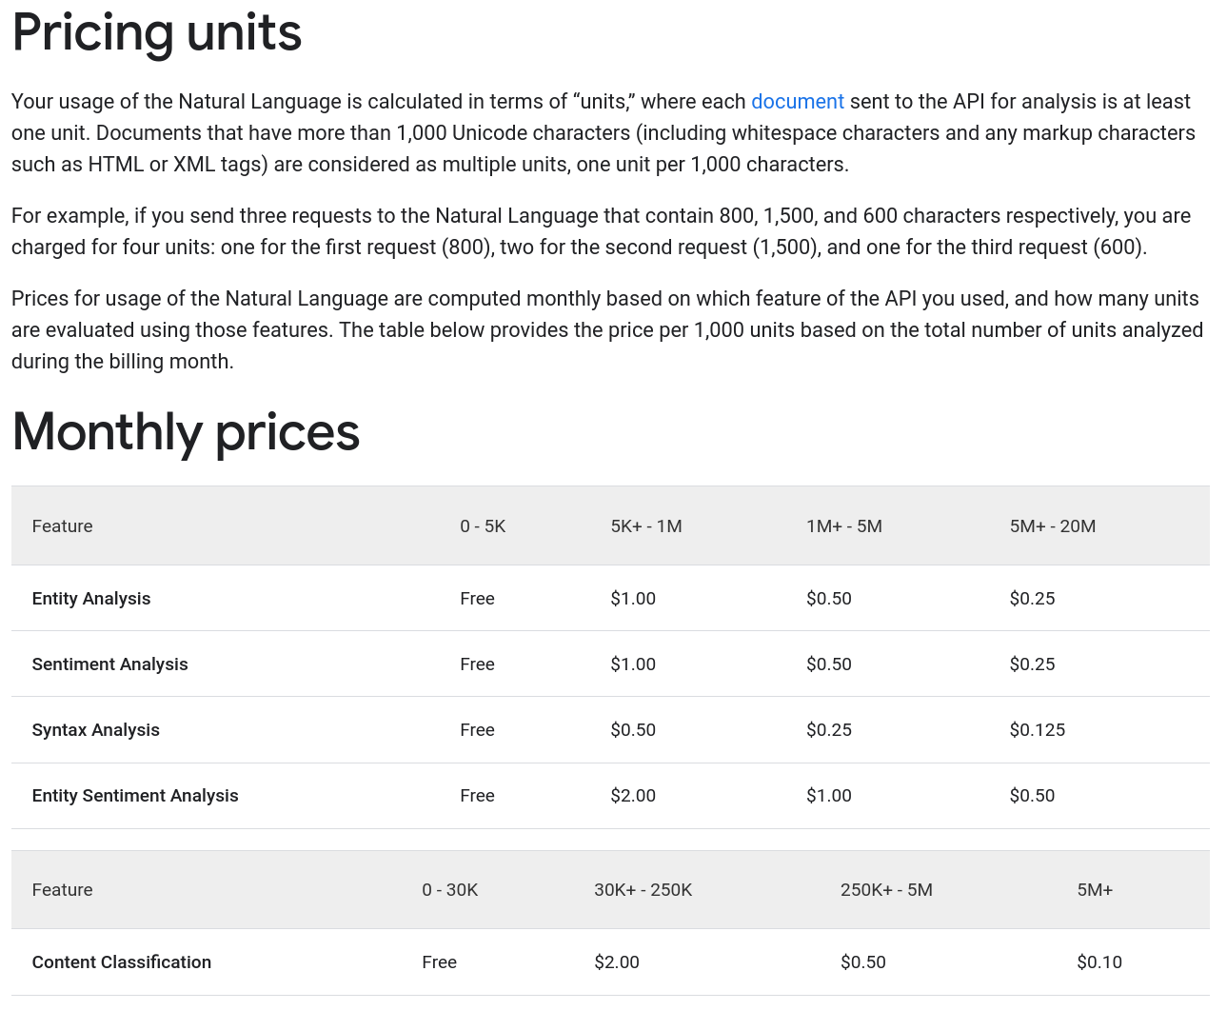This screenshot has width=1227, height=1011.
Task: Click the $2.00 Entity Sentiment Analysis price
Action: pyautogui.click(x=633, y=796)
